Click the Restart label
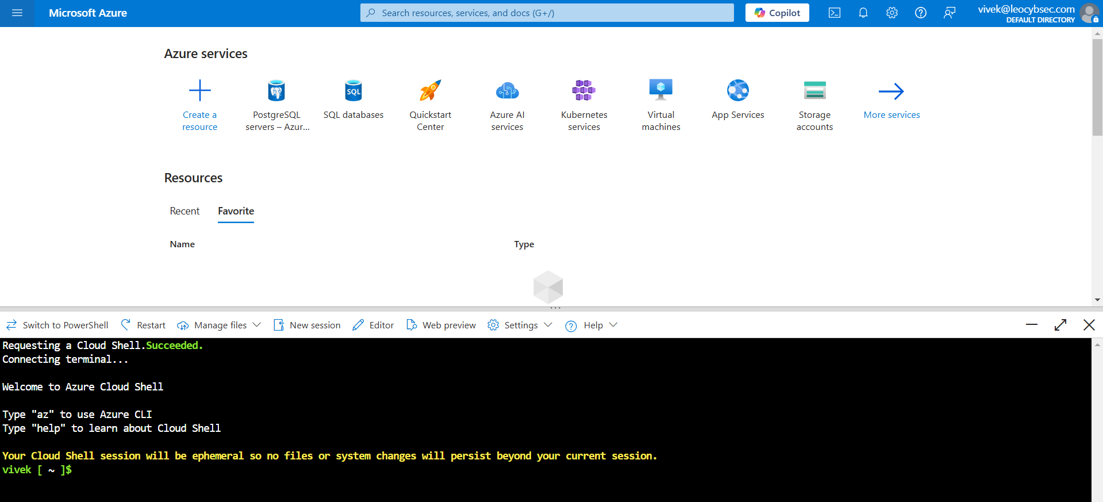1103x502 pixels. (x=151, y=325)
